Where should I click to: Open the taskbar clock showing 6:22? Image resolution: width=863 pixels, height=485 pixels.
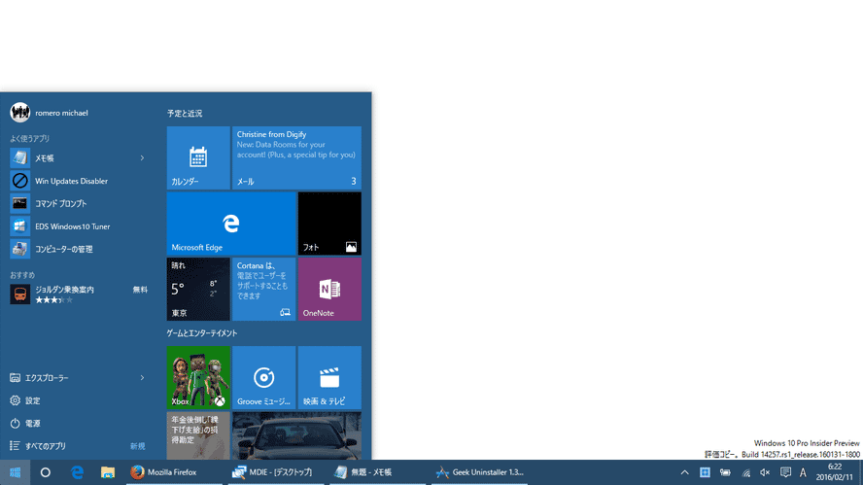point(835,472)
